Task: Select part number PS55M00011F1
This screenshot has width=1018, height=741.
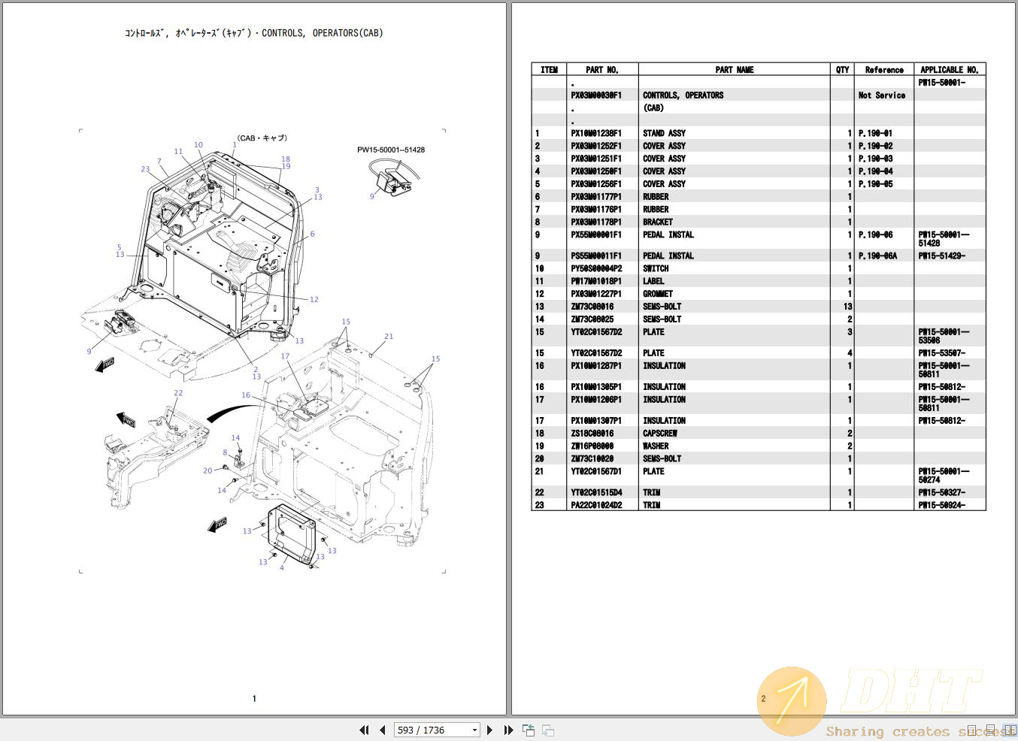Action: pyautogui.click(x=596, y=256)
